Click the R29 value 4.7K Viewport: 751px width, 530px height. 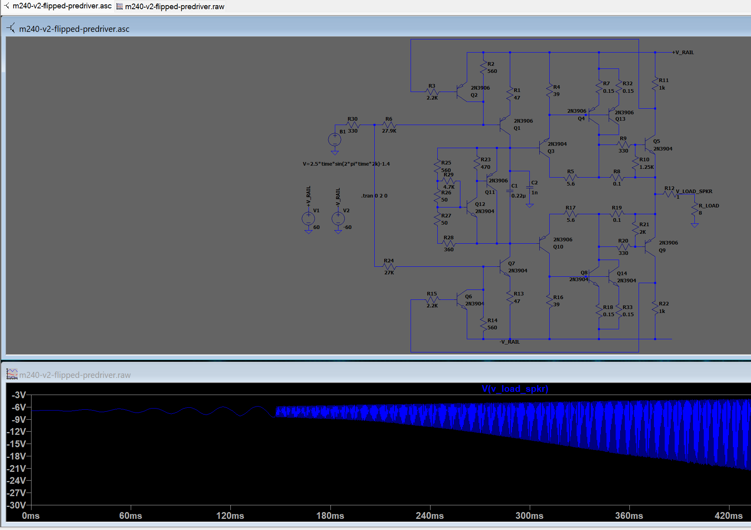pyautogui.click(x=449, y=187)
